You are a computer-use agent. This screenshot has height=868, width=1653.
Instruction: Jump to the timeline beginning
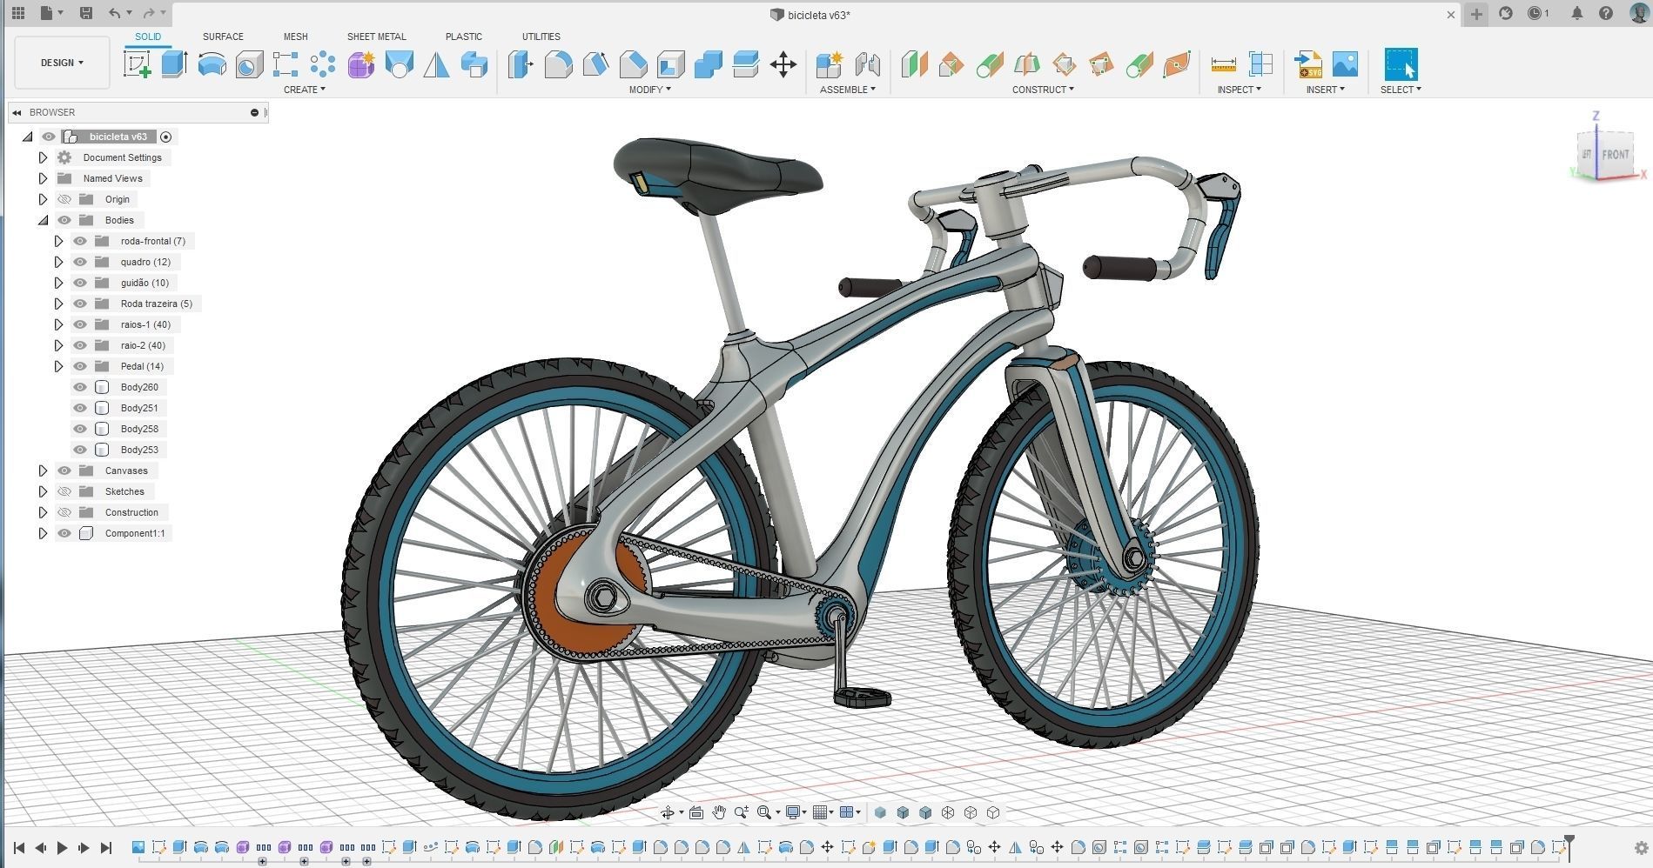(x=19, y=847)
